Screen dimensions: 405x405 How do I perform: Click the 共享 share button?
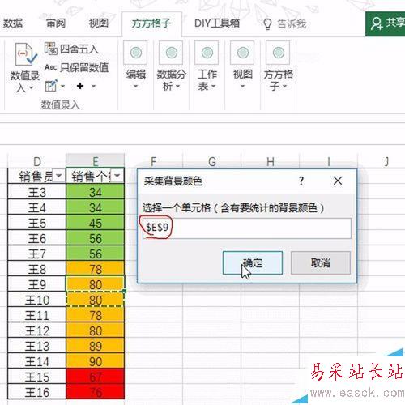coord(386,23)
